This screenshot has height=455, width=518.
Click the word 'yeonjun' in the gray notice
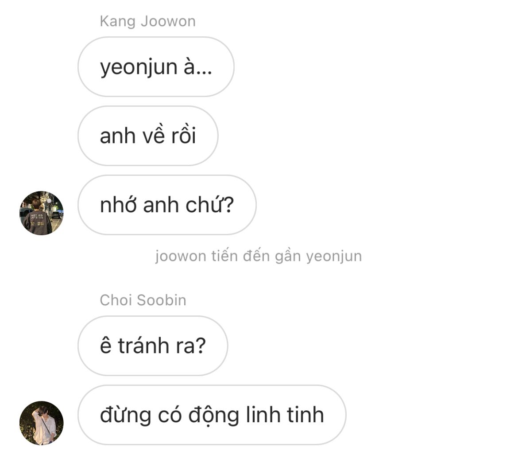point(334,257)
